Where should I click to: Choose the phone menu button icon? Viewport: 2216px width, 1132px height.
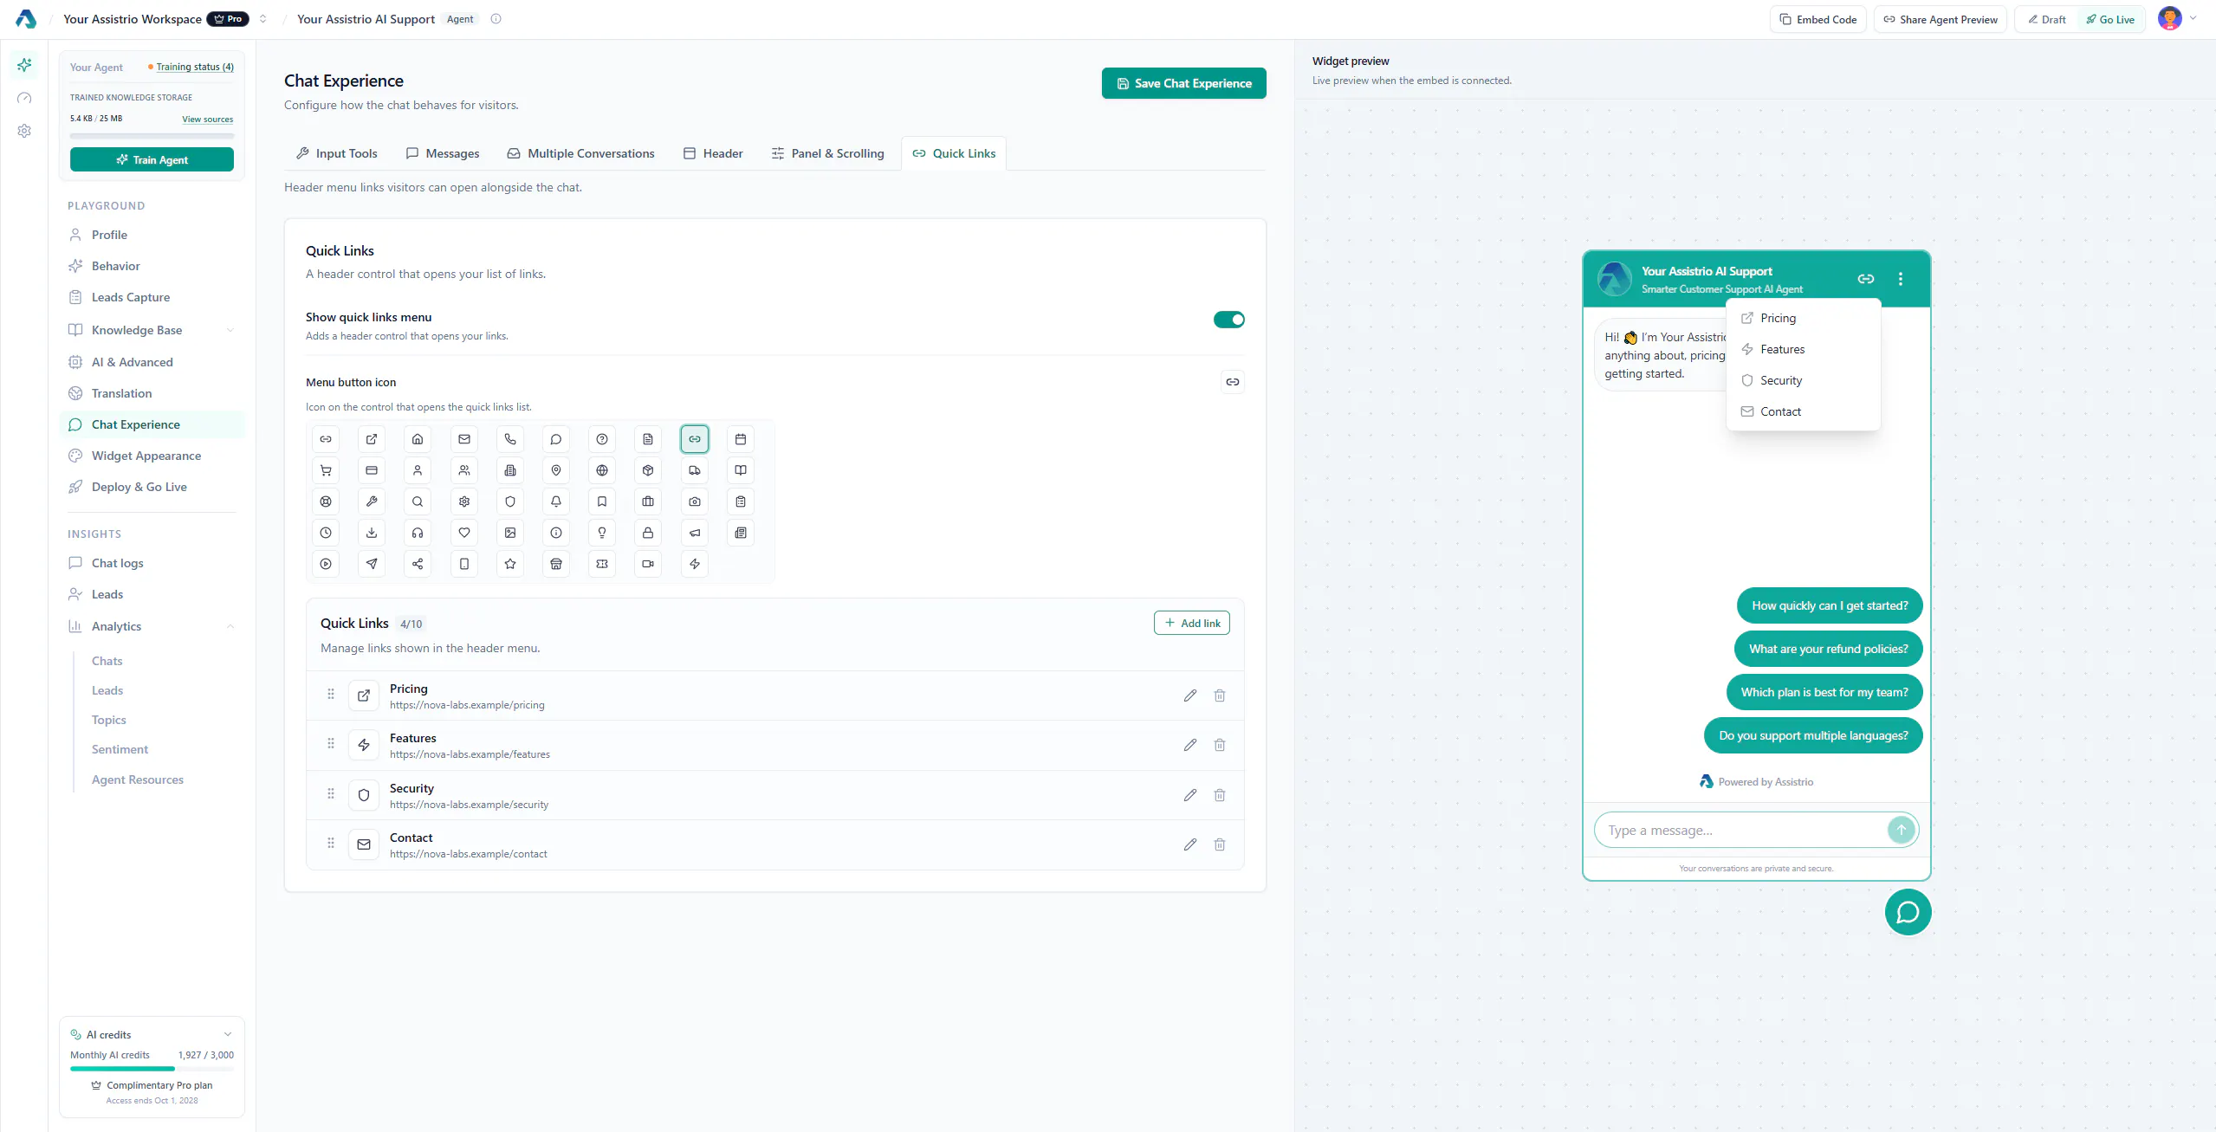coord(510,439)
